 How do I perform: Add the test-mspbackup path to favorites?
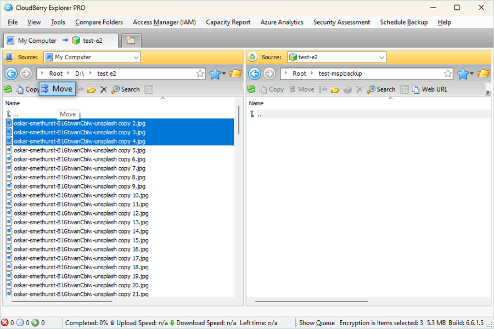448,73
